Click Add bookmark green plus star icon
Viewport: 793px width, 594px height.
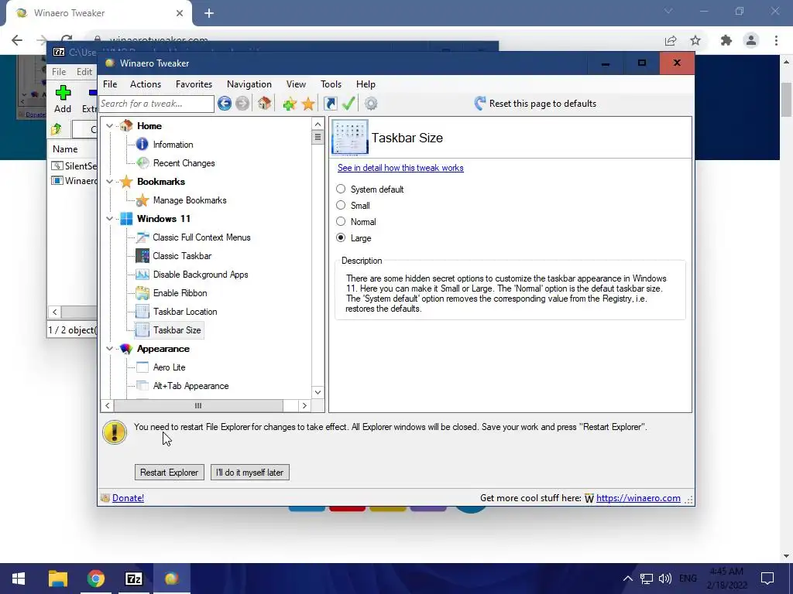click(290, 104)
